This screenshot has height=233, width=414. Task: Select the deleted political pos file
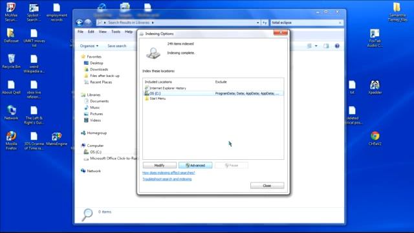tap(353, 115)
